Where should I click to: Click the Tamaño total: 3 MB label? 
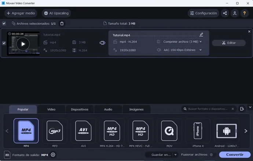121,23
